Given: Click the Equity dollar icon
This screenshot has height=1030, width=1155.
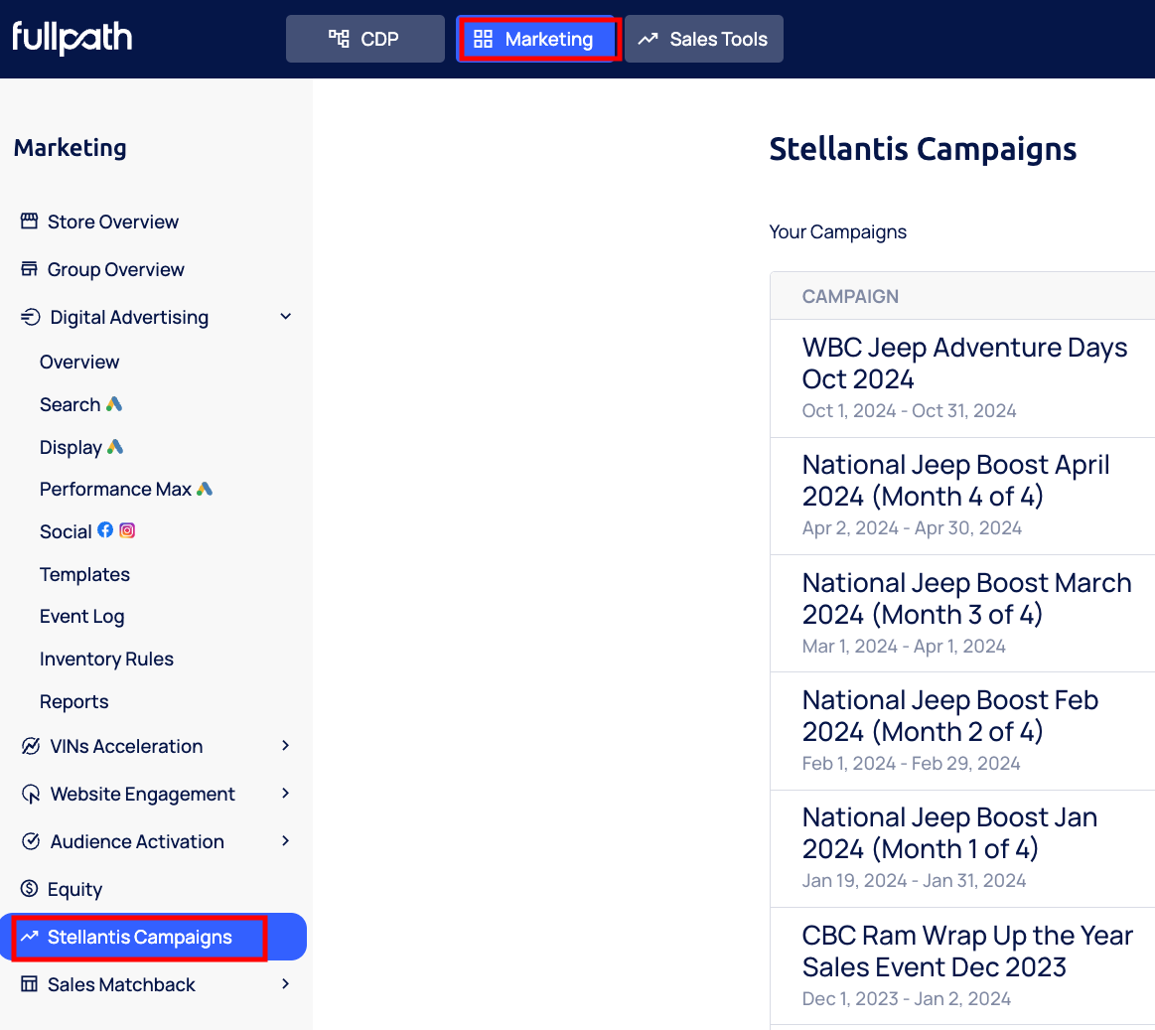Looking at the screenshot, I should (30, 889).
